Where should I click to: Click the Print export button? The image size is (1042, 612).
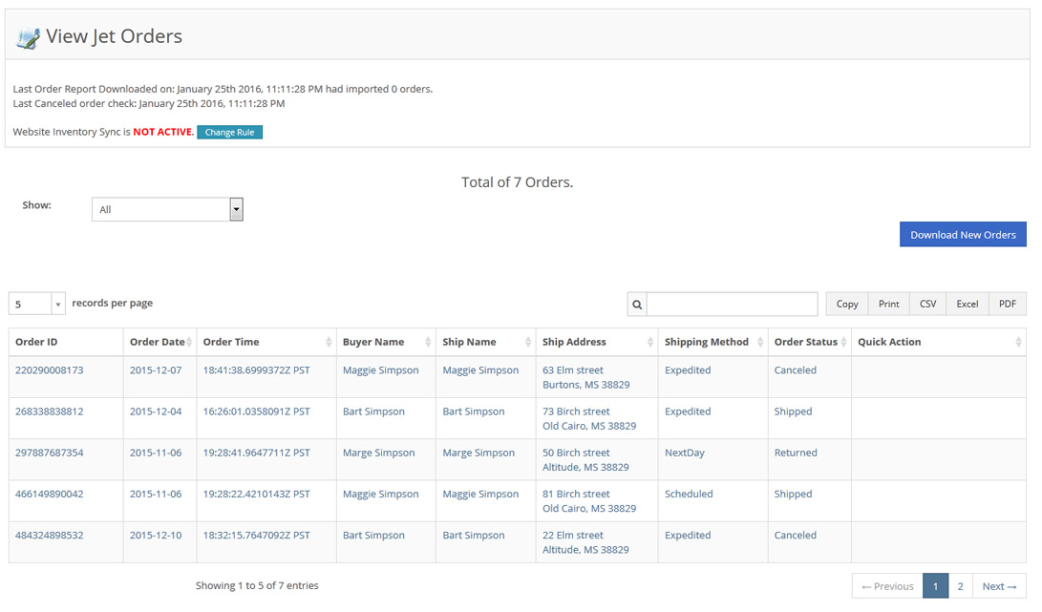888,304
